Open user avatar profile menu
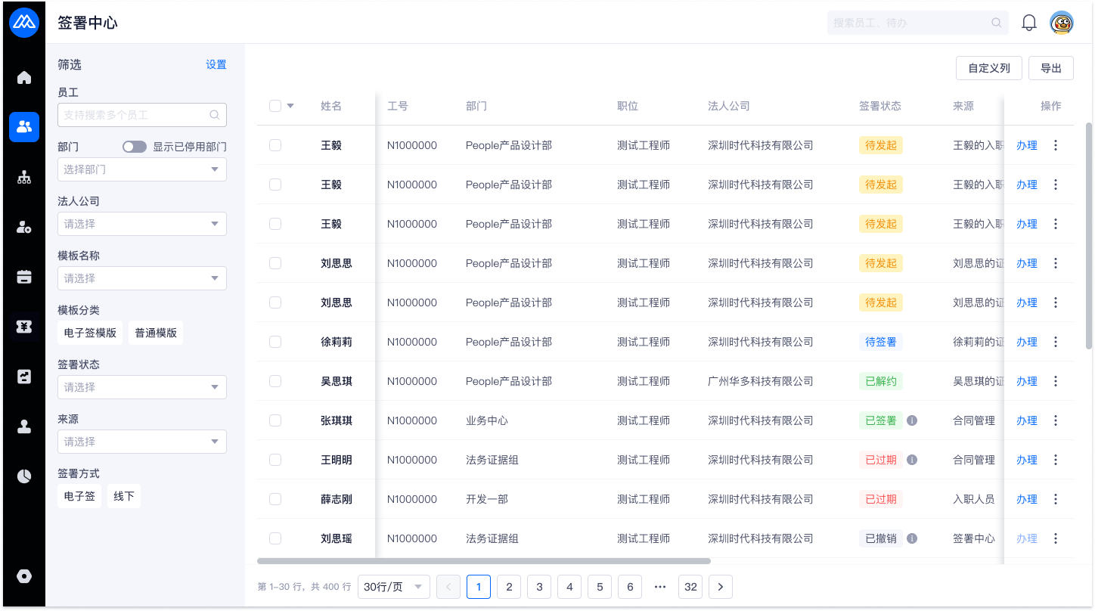Viewport: 1095px width, 611px height. (x=1062, y=23)
